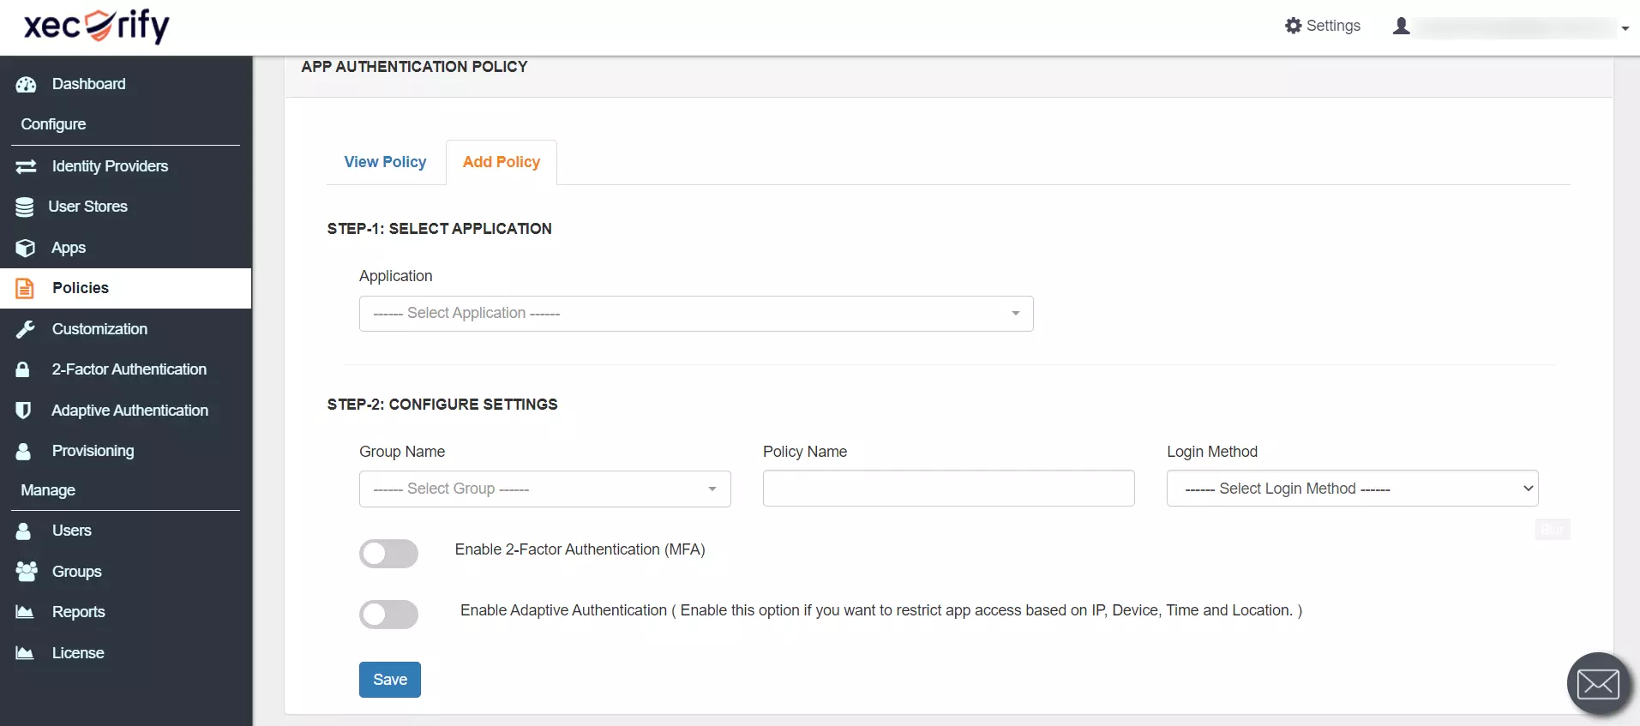Click the Policy Name input field

tap(949, 488)
